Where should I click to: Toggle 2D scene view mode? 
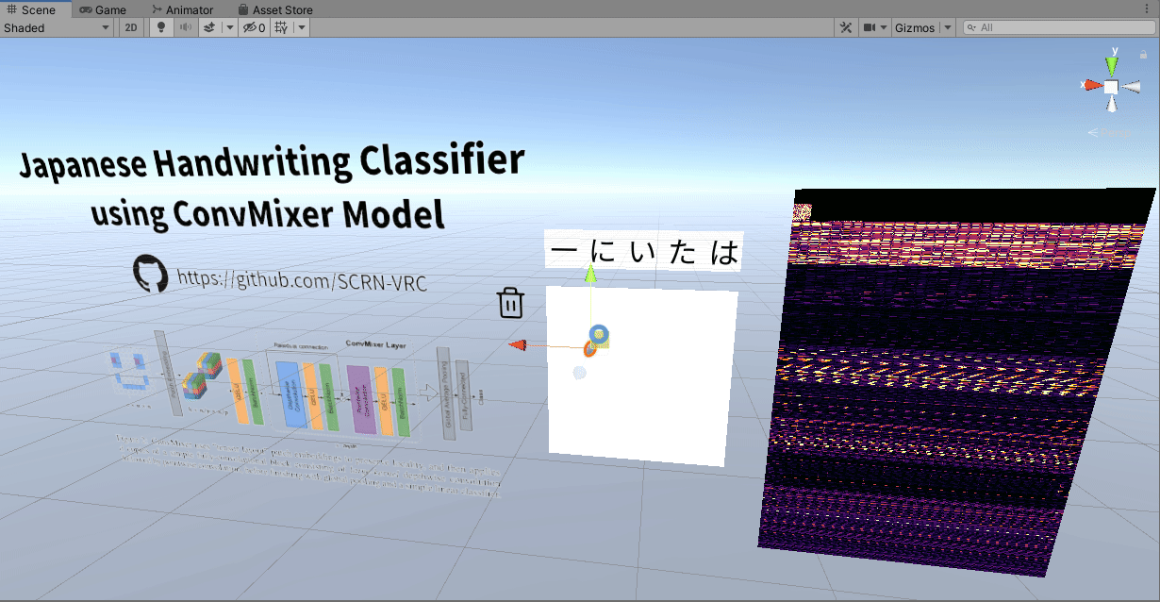132,27
